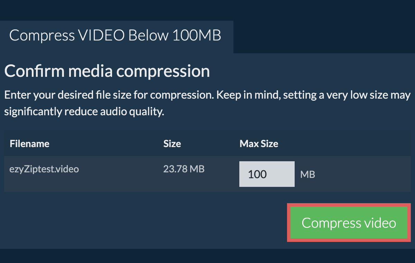Select the Max Size input field
Image resolution: width=415 pixels, height=263 pixels.
267,174
